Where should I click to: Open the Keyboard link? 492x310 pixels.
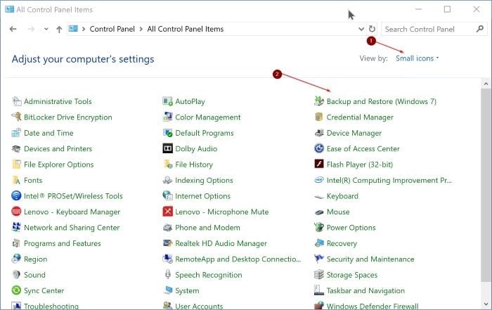click(342, 196)
